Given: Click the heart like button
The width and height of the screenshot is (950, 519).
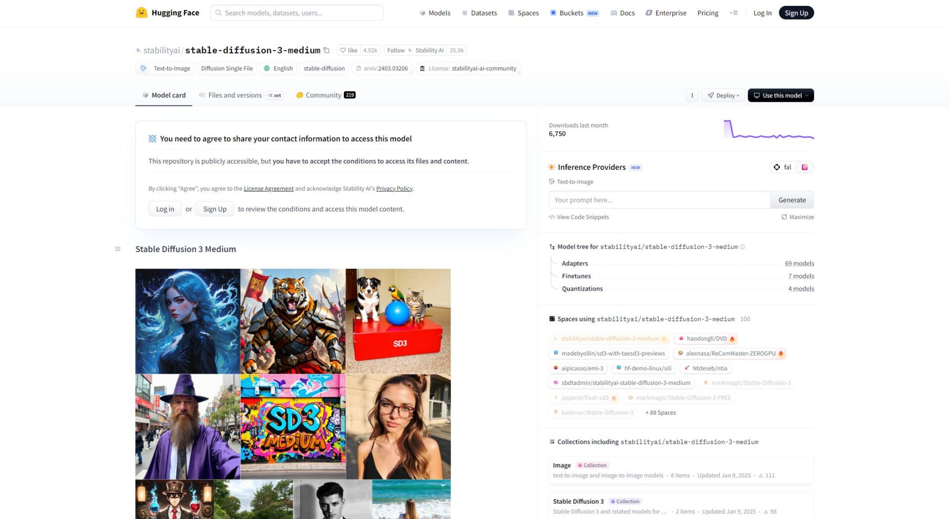Looking at the screenshot, I should [348, 50].
